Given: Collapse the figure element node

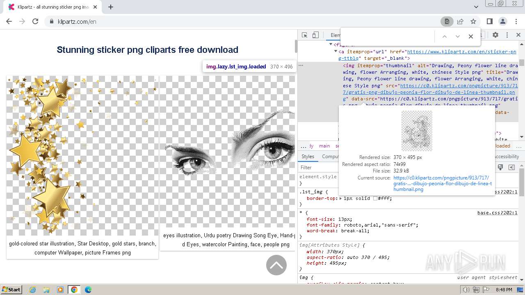Looking at the screenshot, I should (331, 45).
